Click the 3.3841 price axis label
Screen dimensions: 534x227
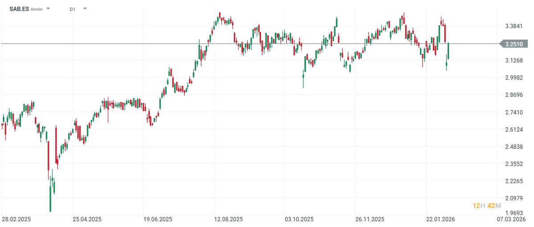[x=514, y=26]
